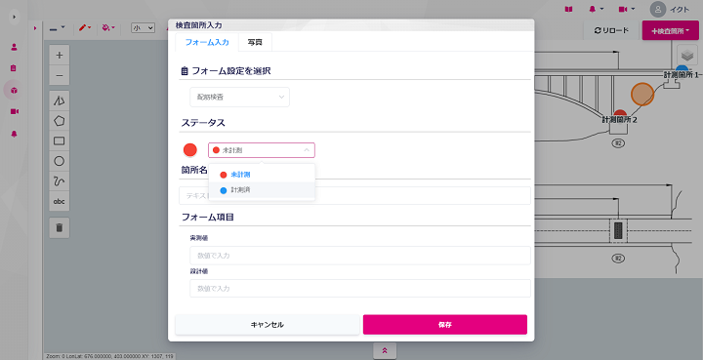
Task: Open the fill bucket color dropdown
Action: pyautogui.click(x=108, y=27)
